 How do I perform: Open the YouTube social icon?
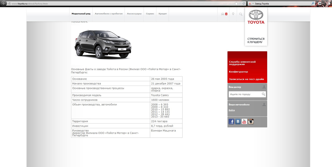244,122
